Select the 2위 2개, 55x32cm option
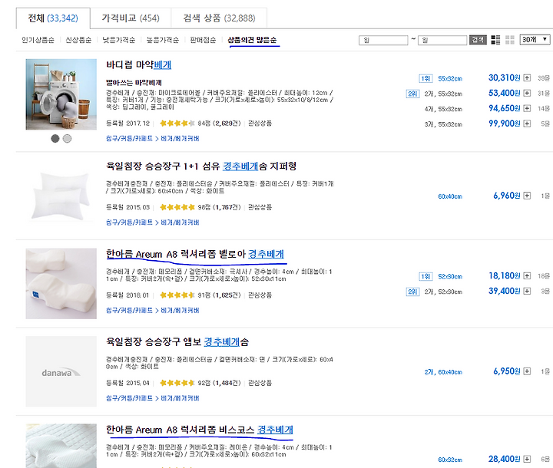The width and height of the screenshot is (553, 468). click(443, 94)
